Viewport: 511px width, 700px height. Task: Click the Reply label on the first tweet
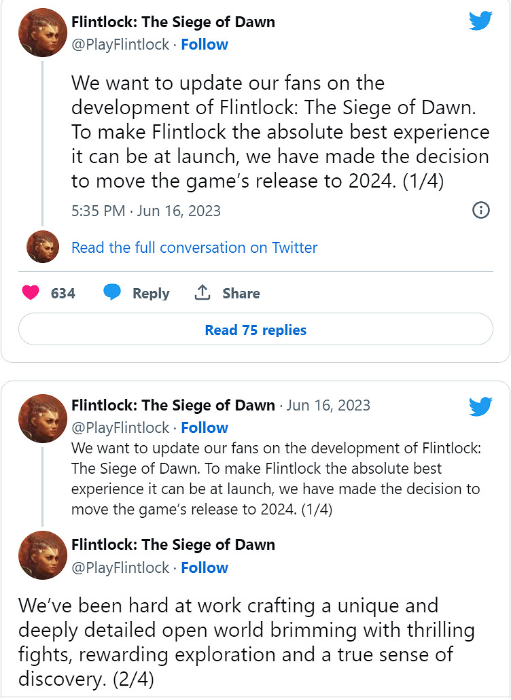click(x=151, y=294)
